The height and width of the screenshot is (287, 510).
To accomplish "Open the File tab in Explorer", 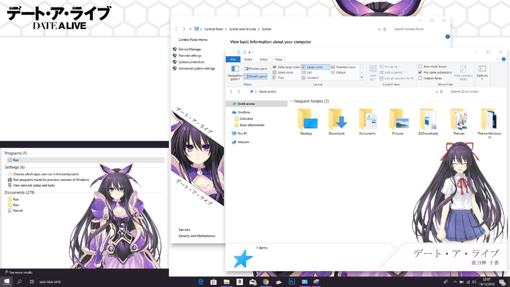I will click(233, 60).
